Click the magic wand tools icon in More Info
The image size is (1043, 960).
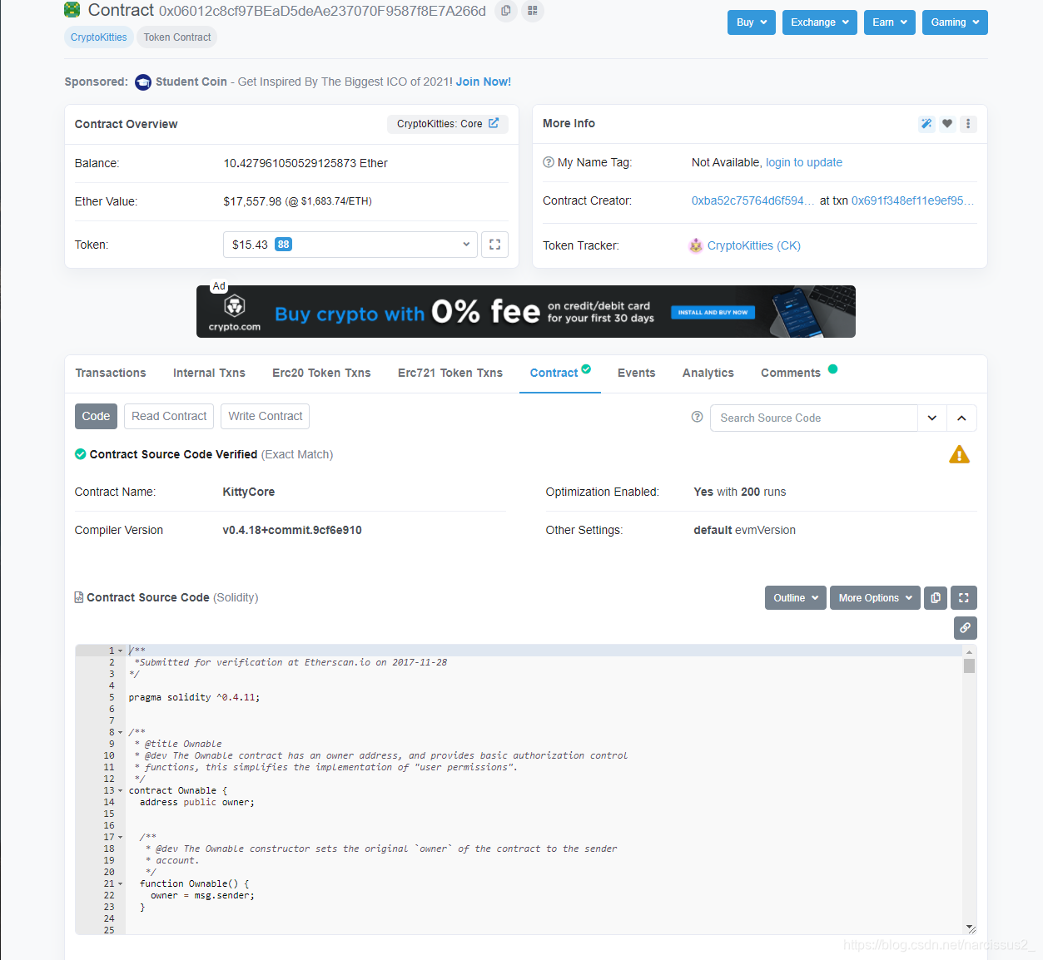(926, 124)
